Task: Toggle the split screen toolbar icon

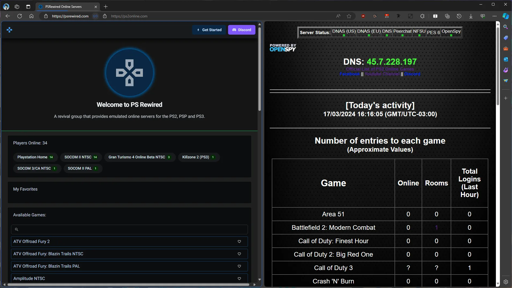Action: pos(435,16)
